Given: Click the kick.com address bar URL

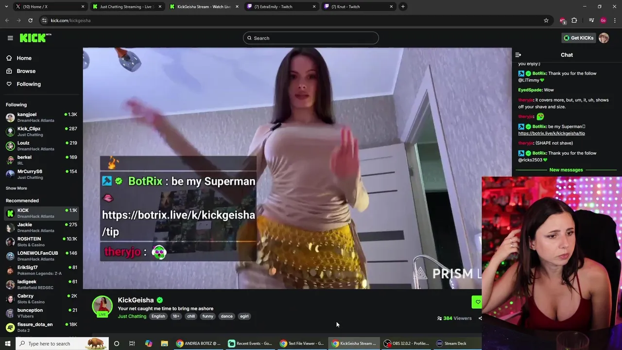Looking at the screenshot, I should [x=70, y=20].
